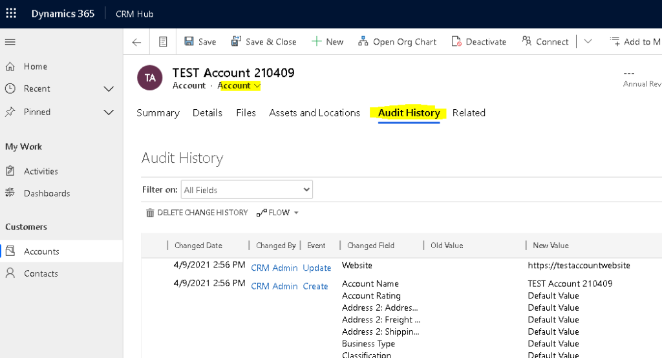Click the Connect command icon
The width and height of the screenshot is (662, 358).
click(x=527, y=41)
